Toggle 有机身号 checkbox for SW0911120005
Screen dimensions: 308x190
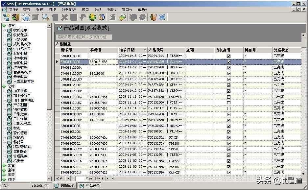[x=229, y=74]
